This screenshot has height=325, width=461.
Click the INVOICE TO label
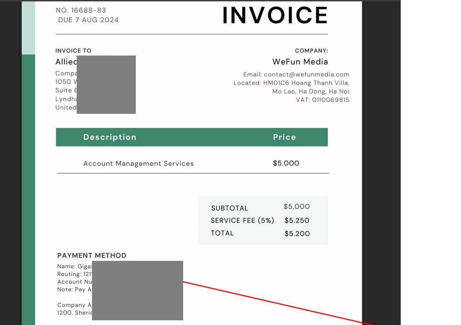tap(73, 51)
